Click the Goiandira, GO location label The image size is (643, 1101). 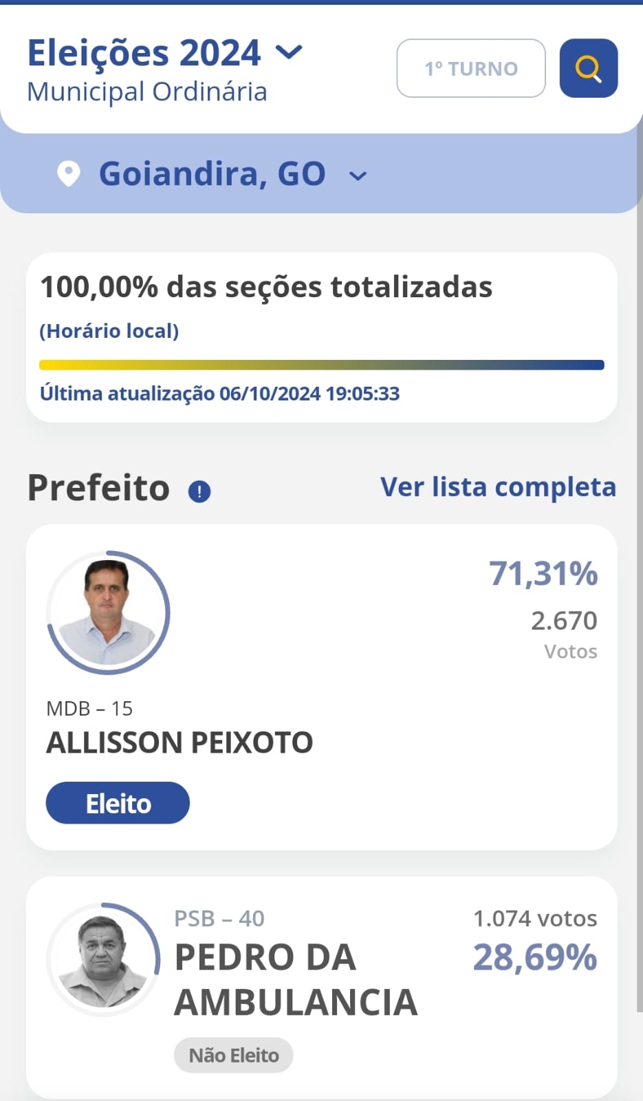(x=212, y=173)
